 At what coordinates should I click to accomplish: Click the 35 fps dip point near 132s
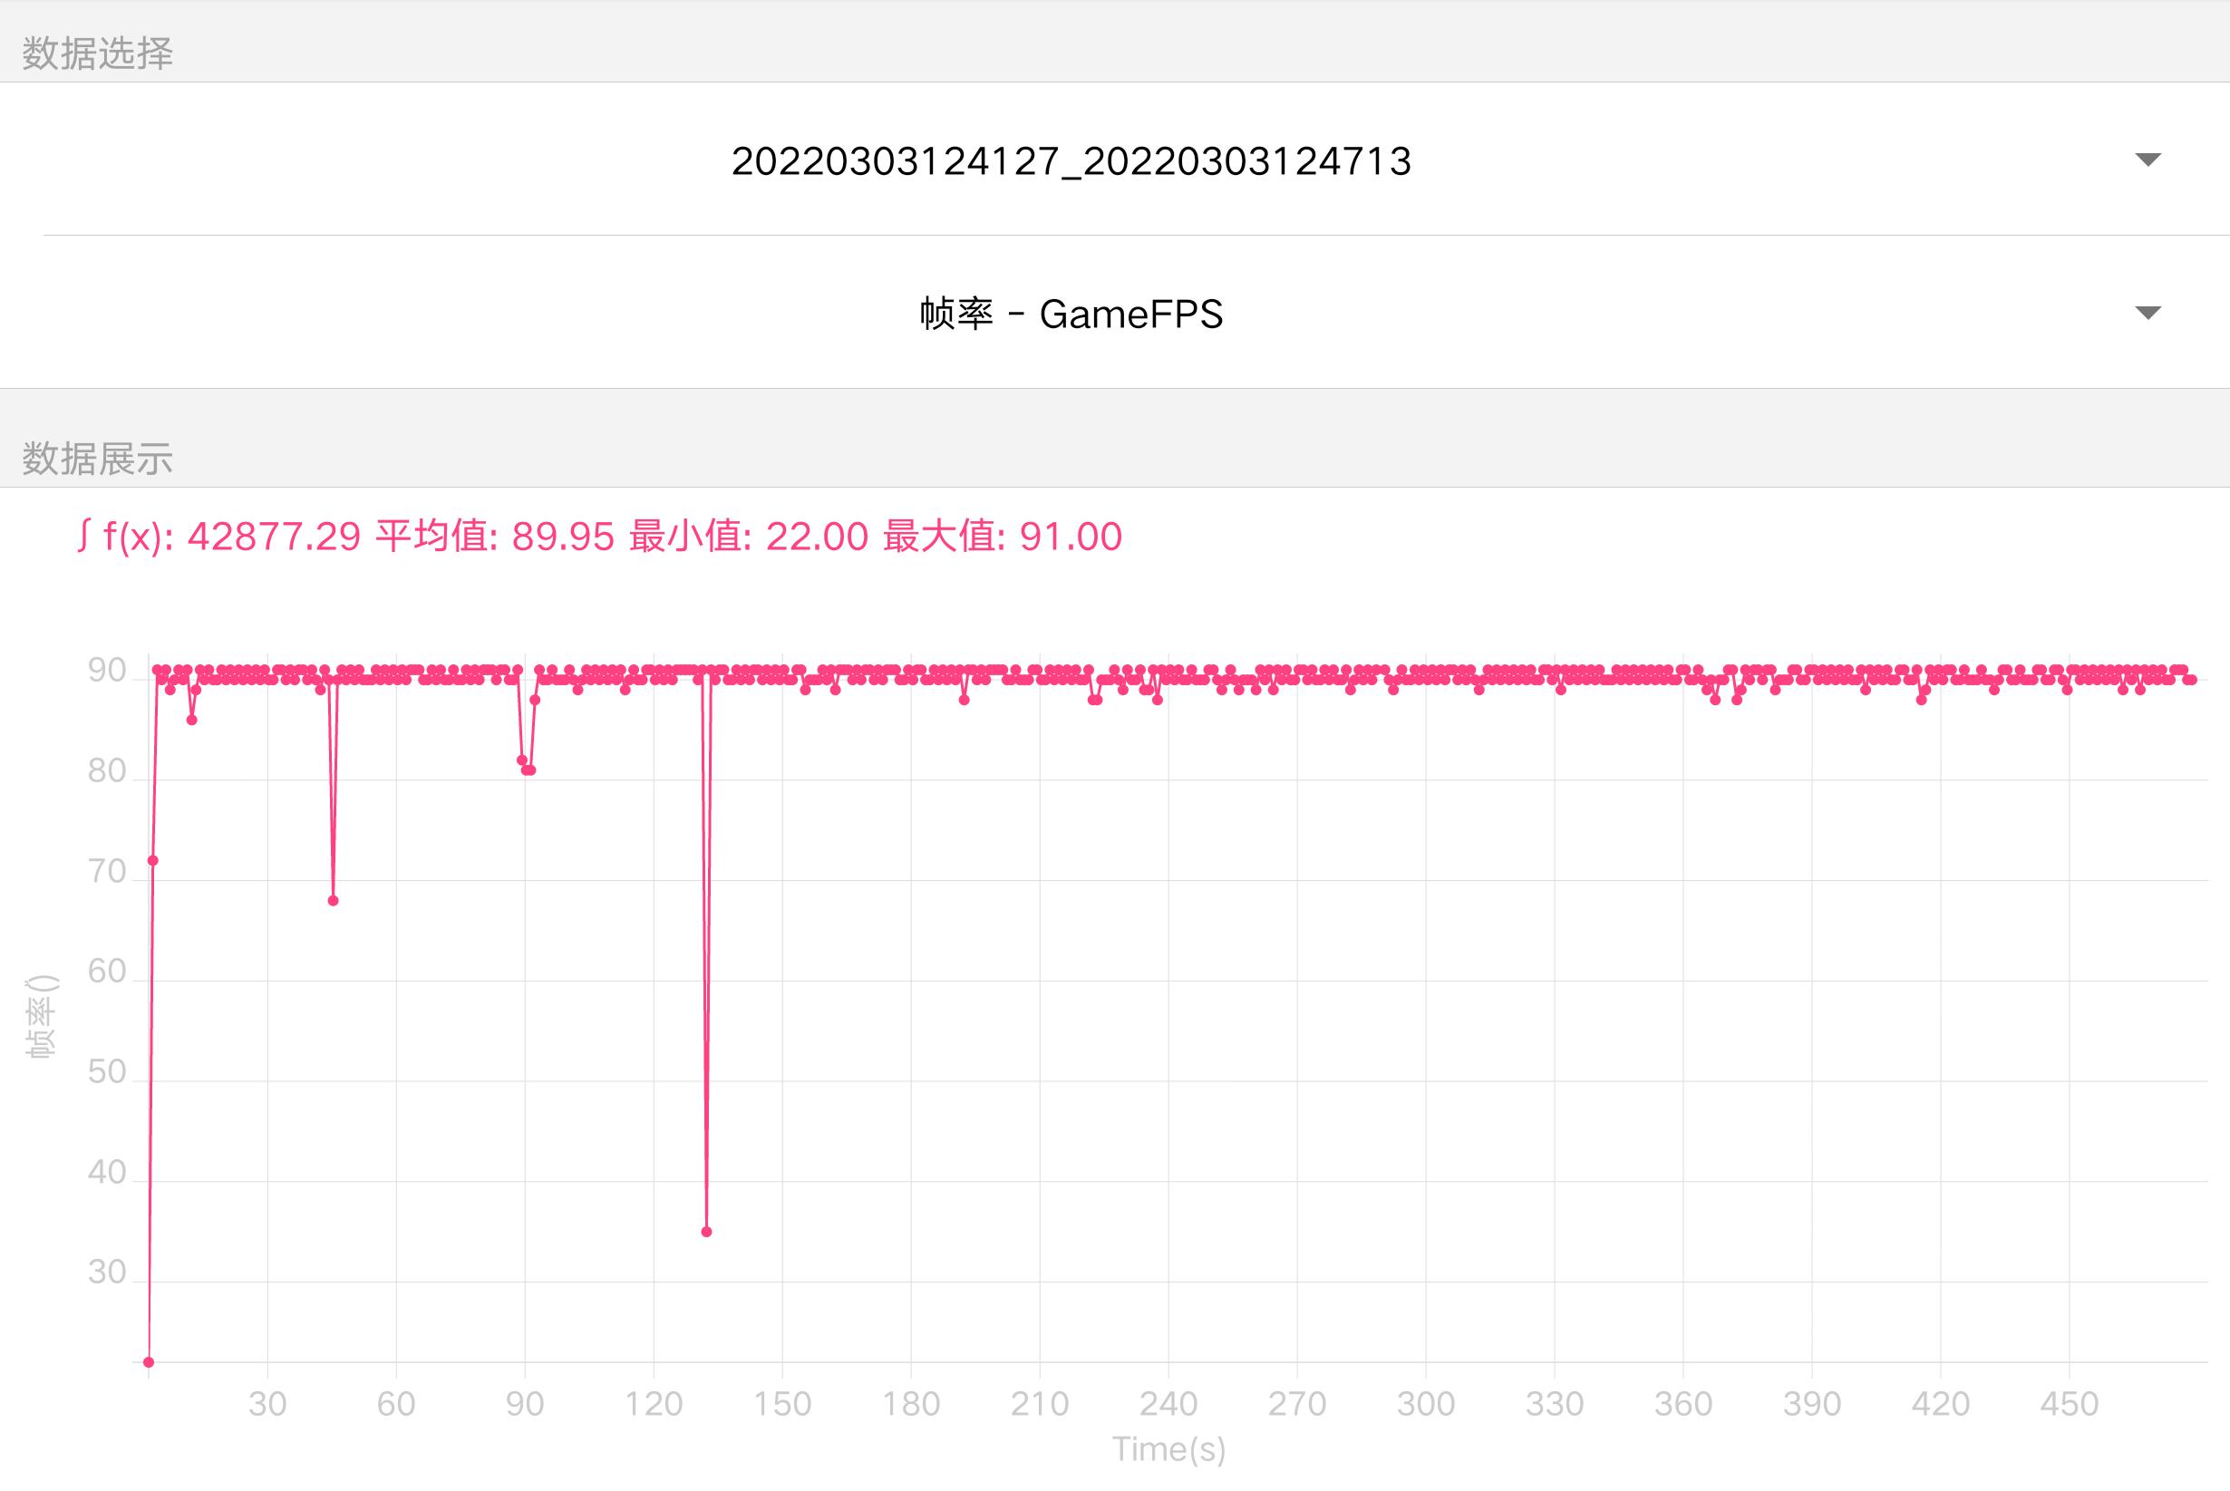pyautogui.click(x=706, y=1232)
